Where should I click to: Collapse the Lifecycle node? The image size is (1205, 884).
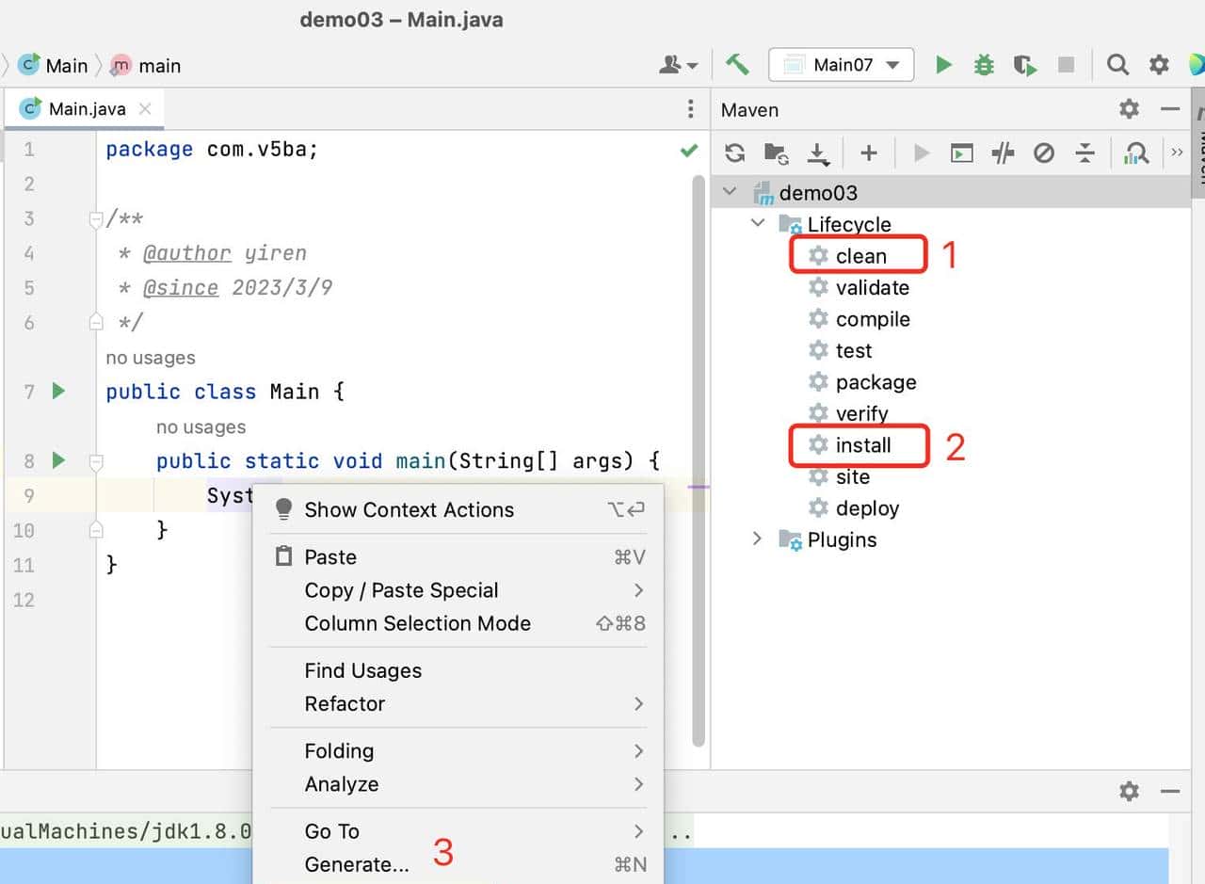757,224
